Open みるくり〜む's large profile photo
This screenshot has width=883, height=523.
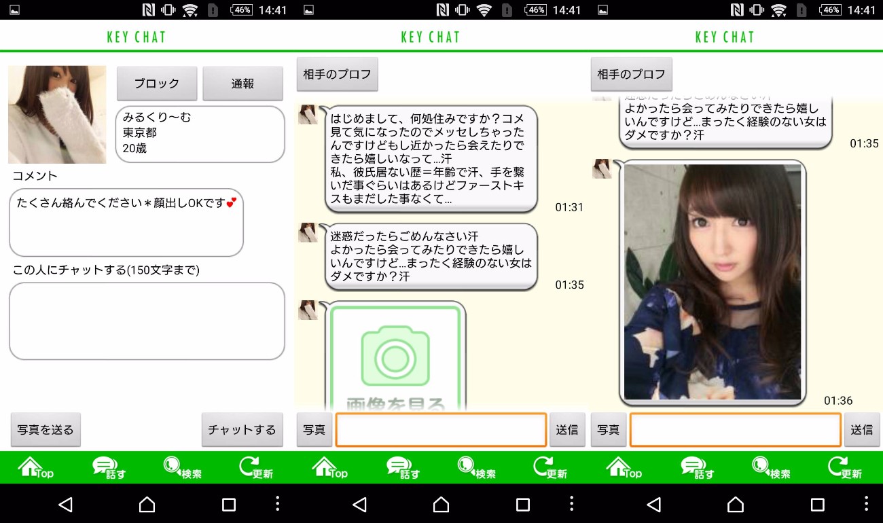coord(57,115)
